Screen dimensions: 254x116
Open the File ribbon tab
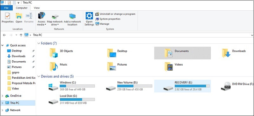tap(6, 8)
